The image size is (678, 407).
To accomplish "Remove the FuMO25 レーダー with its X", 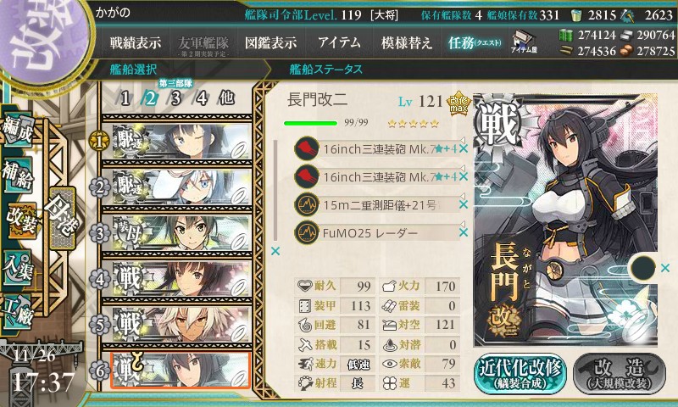I will [463, 232].
